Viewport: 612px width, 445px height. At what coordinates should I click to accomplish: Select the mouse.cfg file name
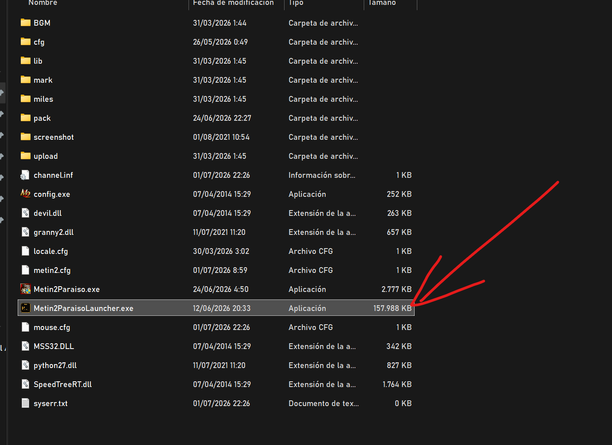coord(52,327)
